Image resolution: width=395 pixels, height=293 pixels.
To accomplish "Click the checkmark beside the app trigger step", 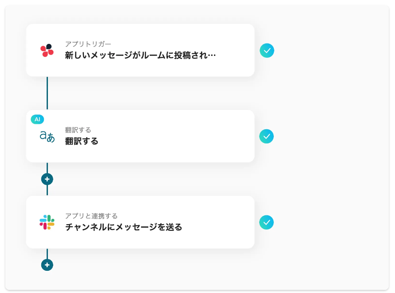I will [267, 51].
